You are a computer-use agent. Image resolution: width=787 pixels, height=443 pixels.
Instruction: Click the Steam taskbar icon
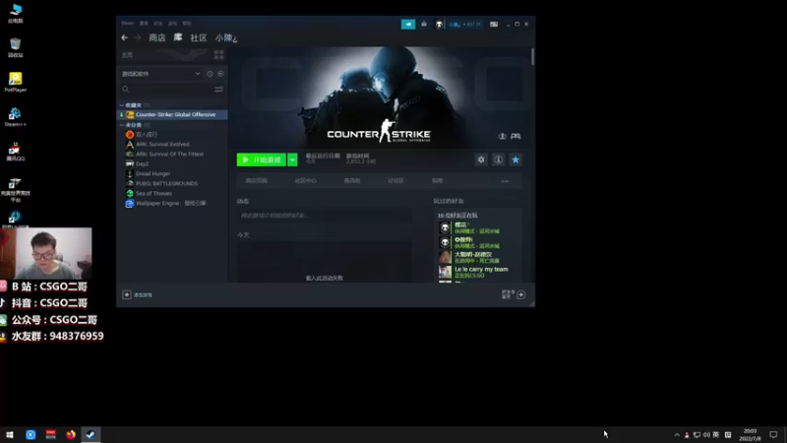91,435
